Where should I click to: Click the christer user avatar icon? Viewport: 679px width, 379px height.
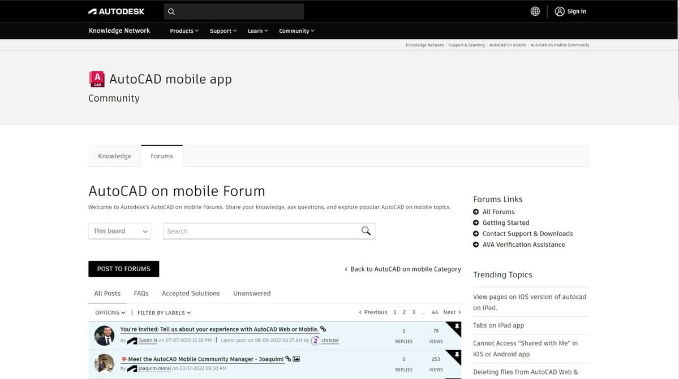pos(315,341)
